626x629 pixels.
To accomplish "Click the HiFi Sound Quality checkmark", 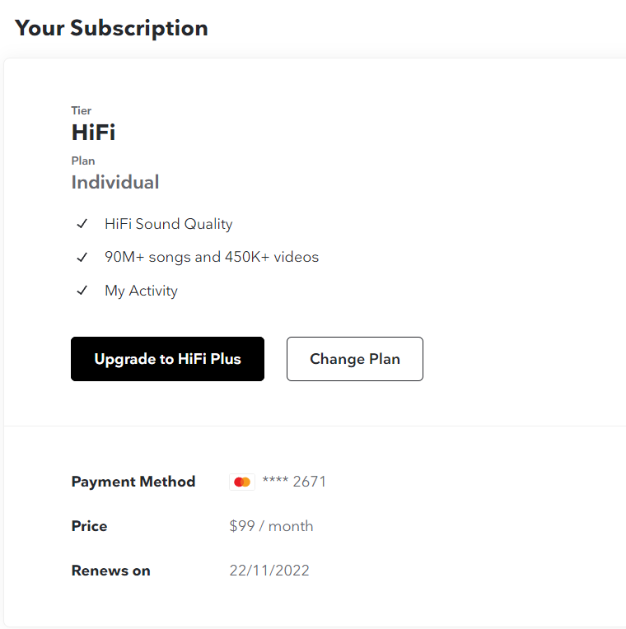I will pyautogui.click(x=82, y=224).
